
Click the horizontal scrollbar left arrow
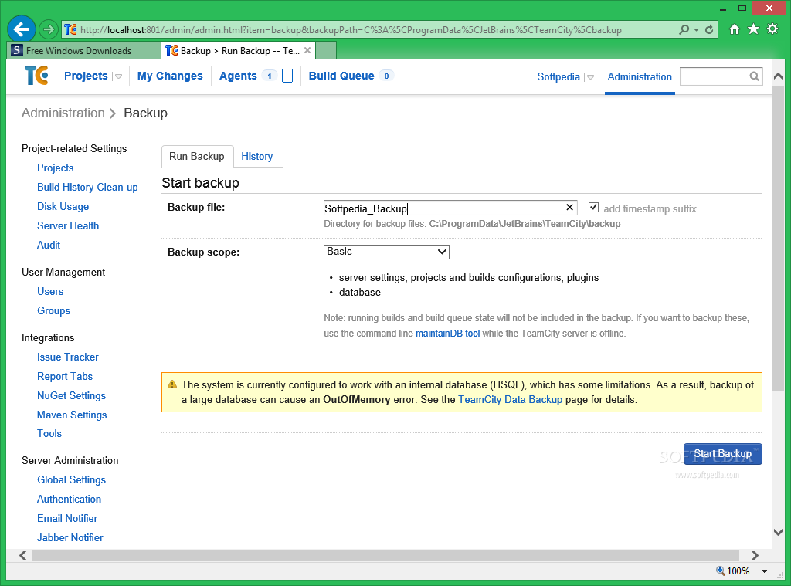pyautogui.click(x=22, y=555)
